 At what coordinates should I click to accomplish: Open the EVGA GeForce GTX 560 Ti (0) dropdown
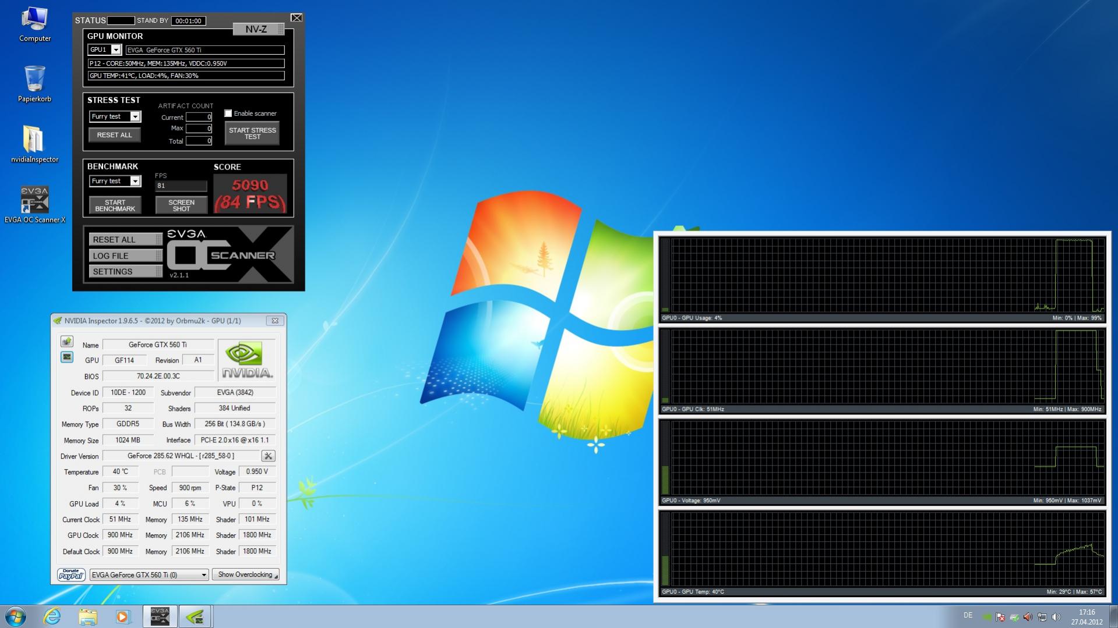[149, 575]
